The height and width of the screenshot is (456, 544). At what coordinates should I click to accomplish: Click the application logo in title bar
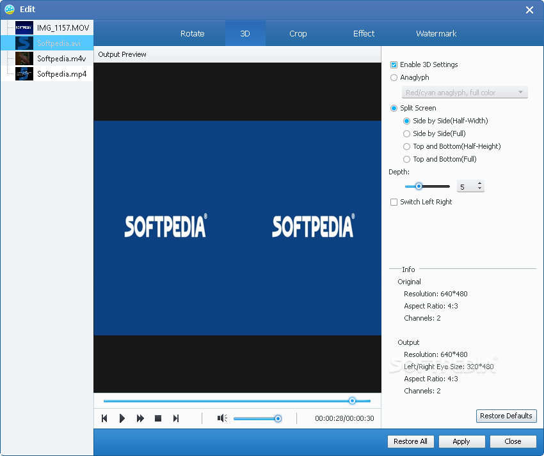[x=10, y=10]
